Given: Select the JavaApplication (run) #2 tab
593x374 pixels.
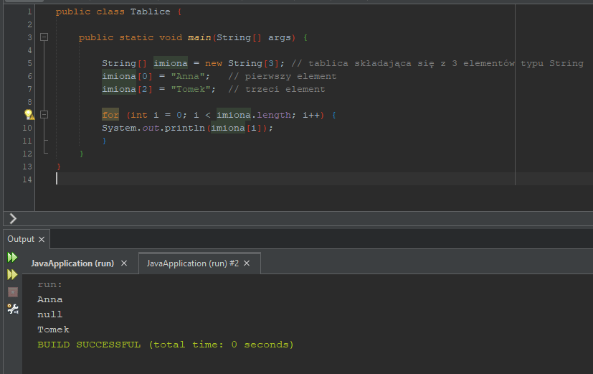Looking at the screenshot, I should tap(192, 263).
